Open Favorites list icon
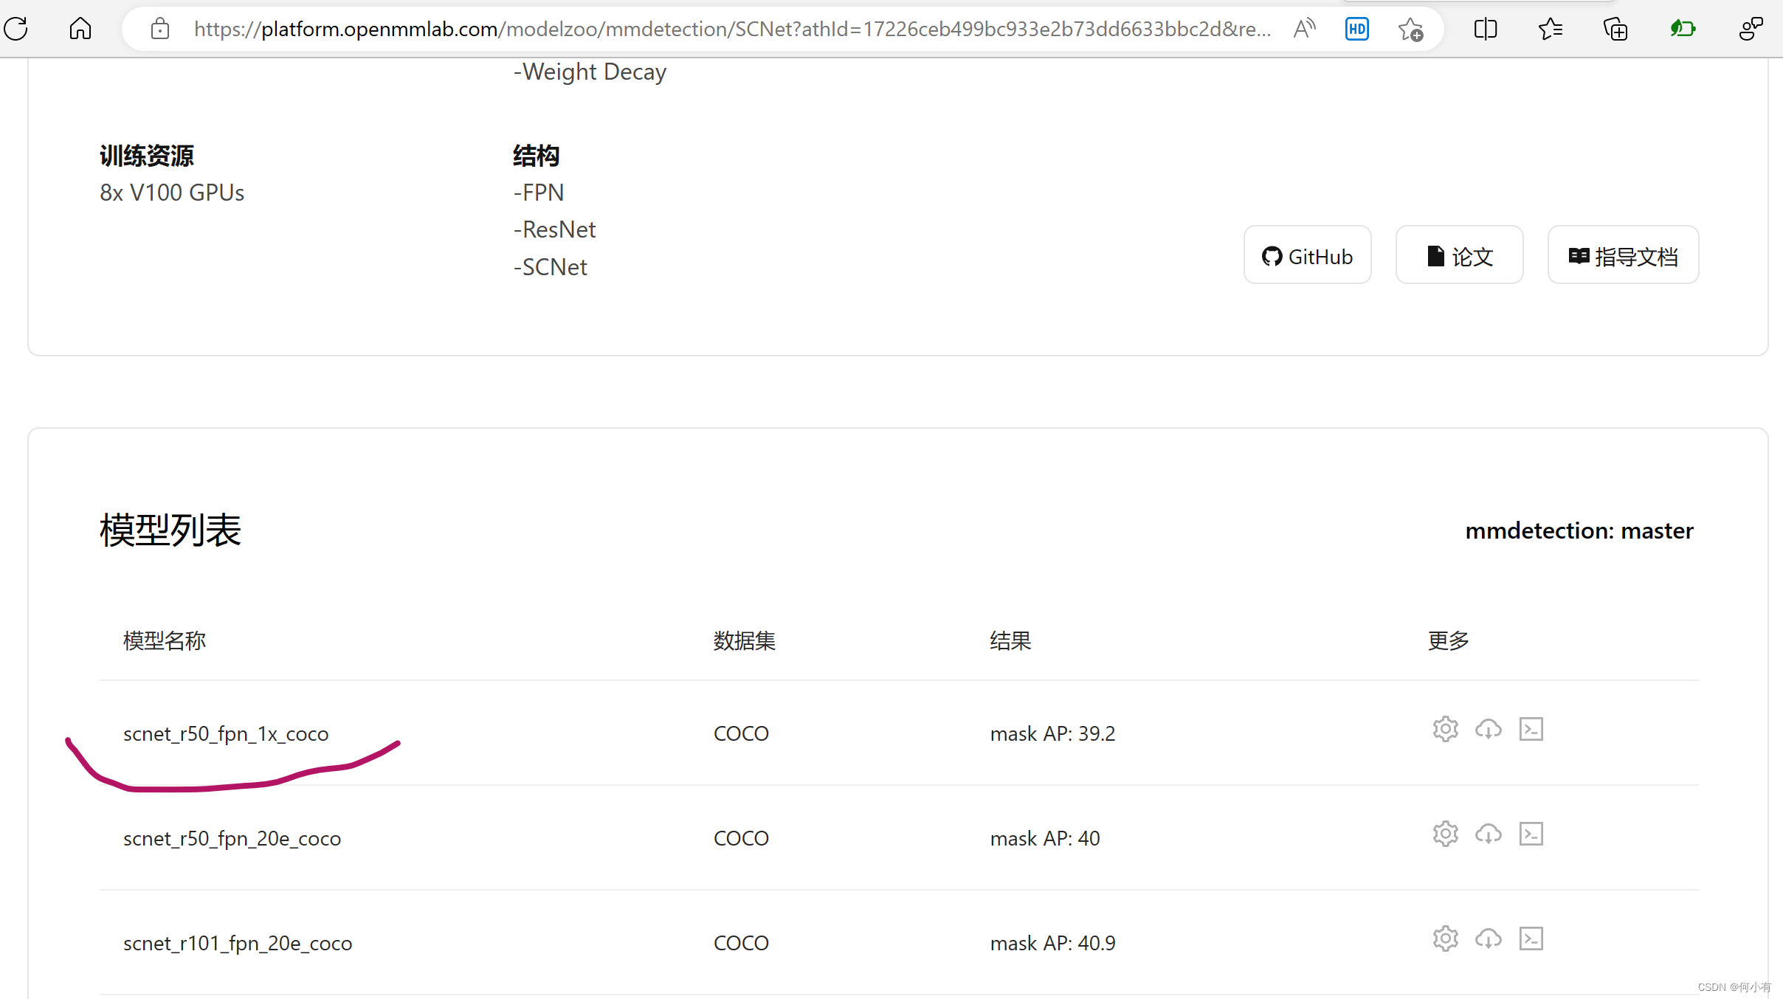This screenshot has width=1783, height=999. 1550,29
